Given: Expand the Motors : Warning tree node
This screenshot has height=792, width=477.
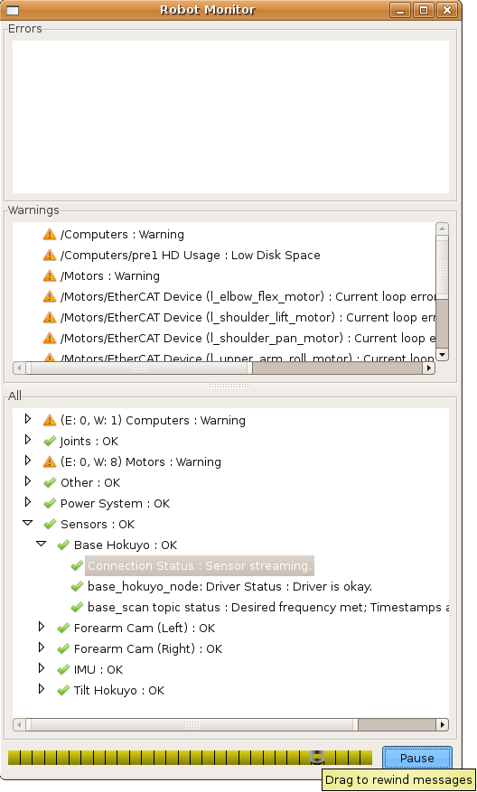Looking at the screenshot, I should [28, 461].
